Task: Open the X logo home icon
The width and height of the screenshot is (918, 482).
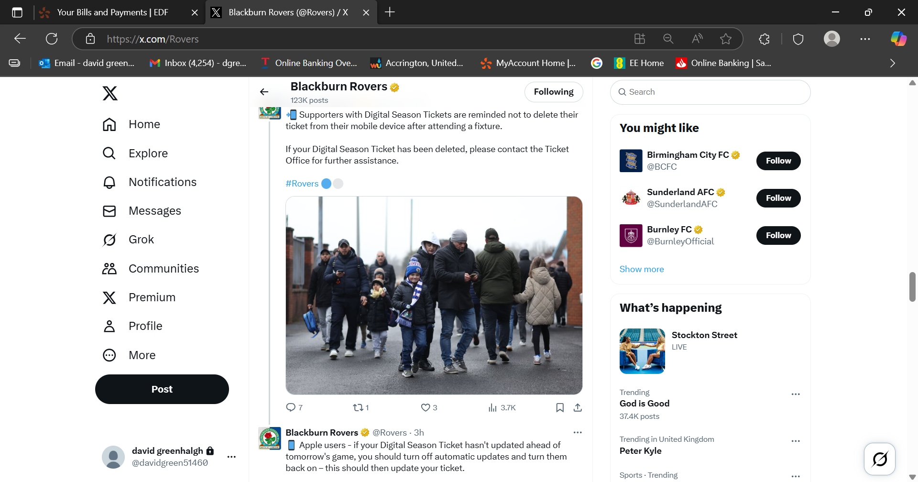Action: [x=110, y=93]
